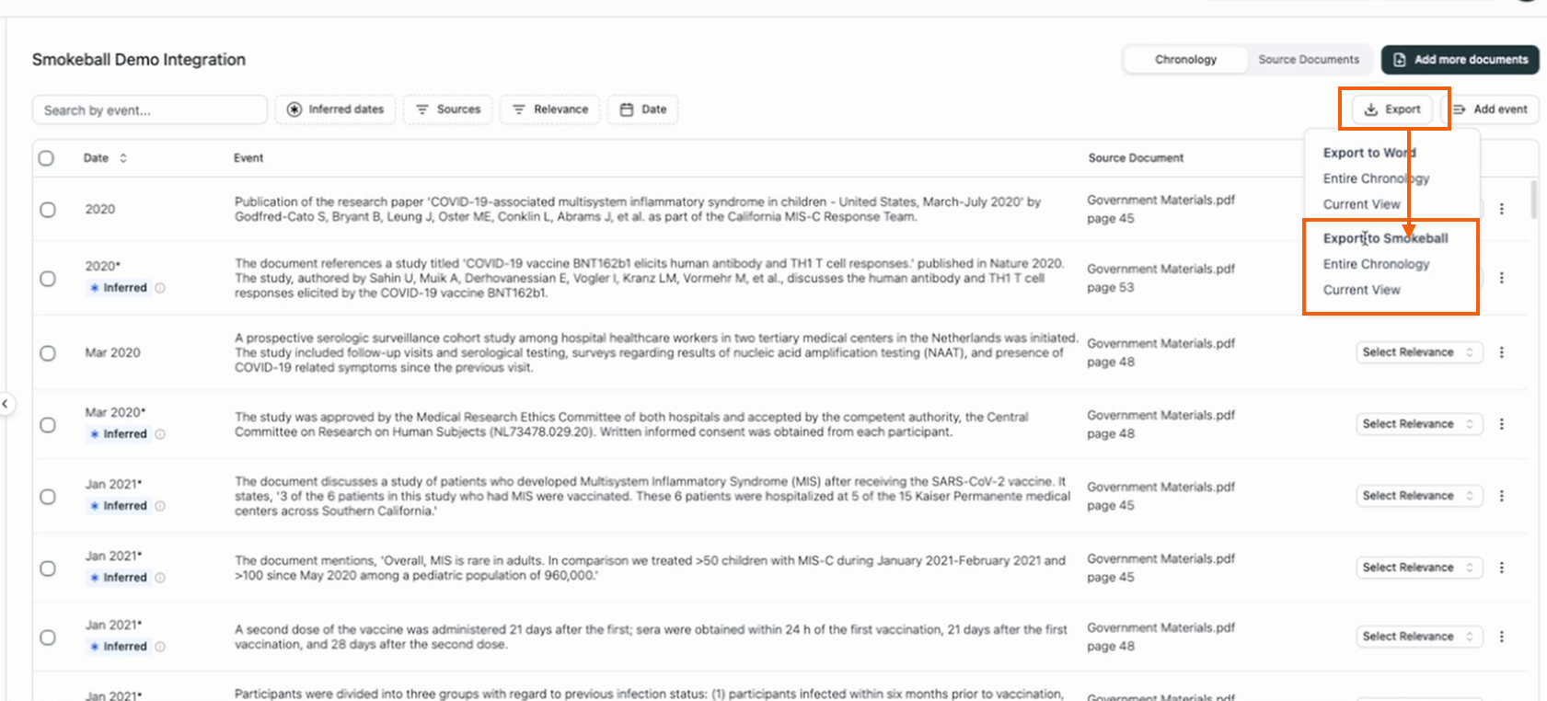Click Add more documents button
The width and height of the screenshot is (1547, 701).
(x=1460, y=60)
